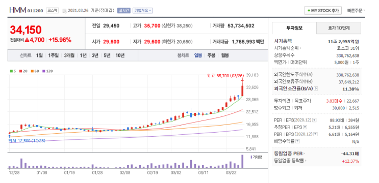379x183 pixels.
Task: Add the stock with MY STOCK 추가
Action: click(323, 11)
